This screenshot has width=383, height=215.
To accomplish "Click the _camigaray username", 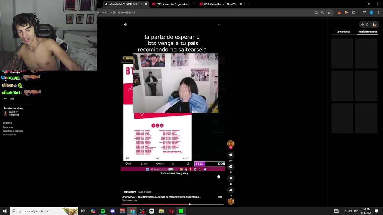I will (129, 192).
